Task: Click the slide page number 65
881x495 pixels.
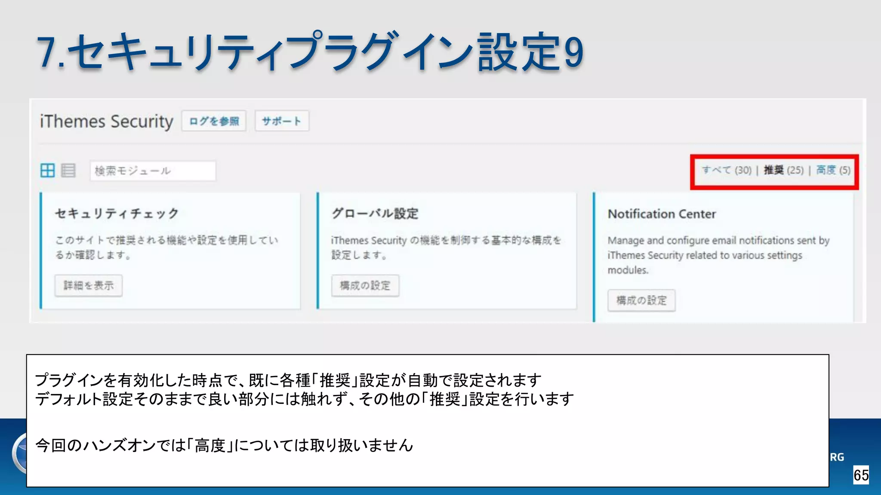Action: click(x=861, y=475)
